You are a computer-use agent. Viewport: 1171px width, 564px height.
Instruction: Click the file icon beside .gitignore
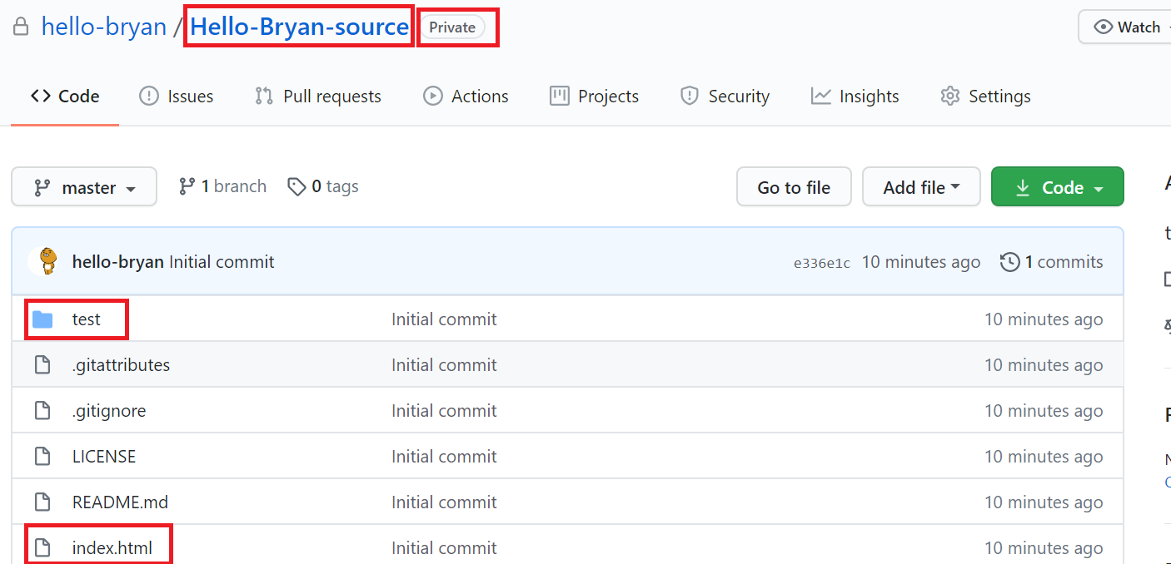42,411
